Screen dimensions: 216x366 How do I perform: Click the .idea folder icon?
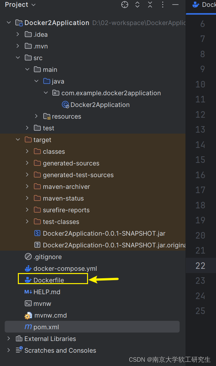28,34
